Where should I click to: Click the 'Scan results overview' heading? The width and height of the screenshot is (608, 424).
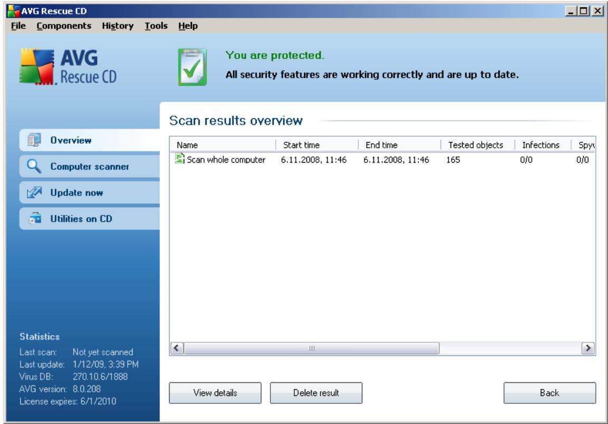(236, 120)
